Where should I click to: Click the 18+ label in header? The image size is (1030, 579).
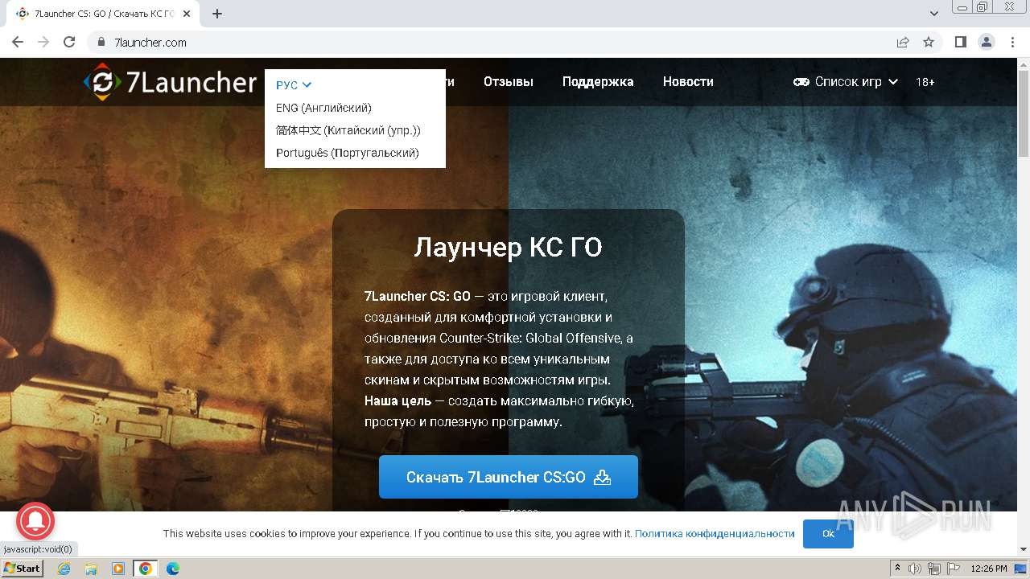pos(925,82)
